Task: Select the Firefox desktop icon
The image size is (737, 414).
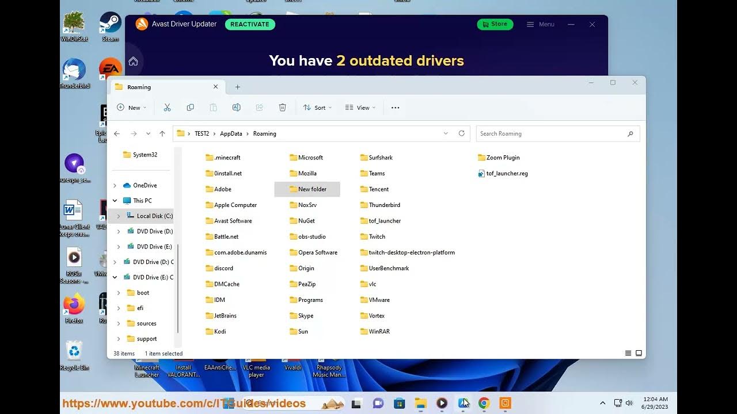Action: (x=74, y=309)
